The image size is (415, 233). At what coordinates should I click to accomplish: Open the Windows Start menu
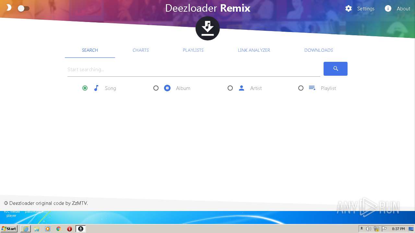click(x=9, y=229)
